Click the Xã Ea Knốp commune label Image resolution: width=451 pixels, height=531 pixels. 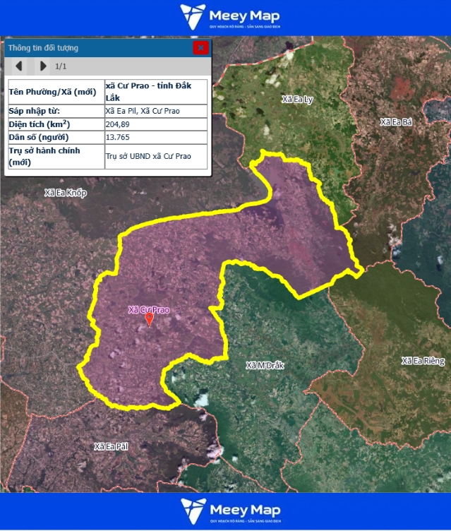(x=65, y=193)
